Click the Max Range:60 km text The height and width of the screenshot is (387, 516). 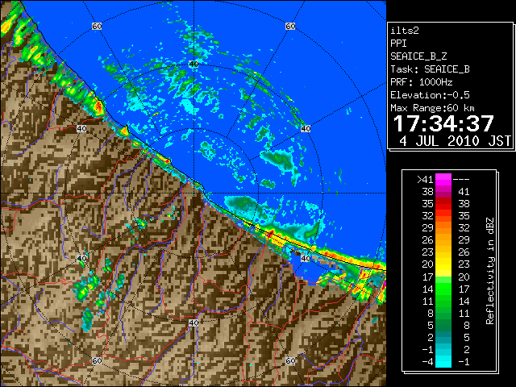point(432,108)
